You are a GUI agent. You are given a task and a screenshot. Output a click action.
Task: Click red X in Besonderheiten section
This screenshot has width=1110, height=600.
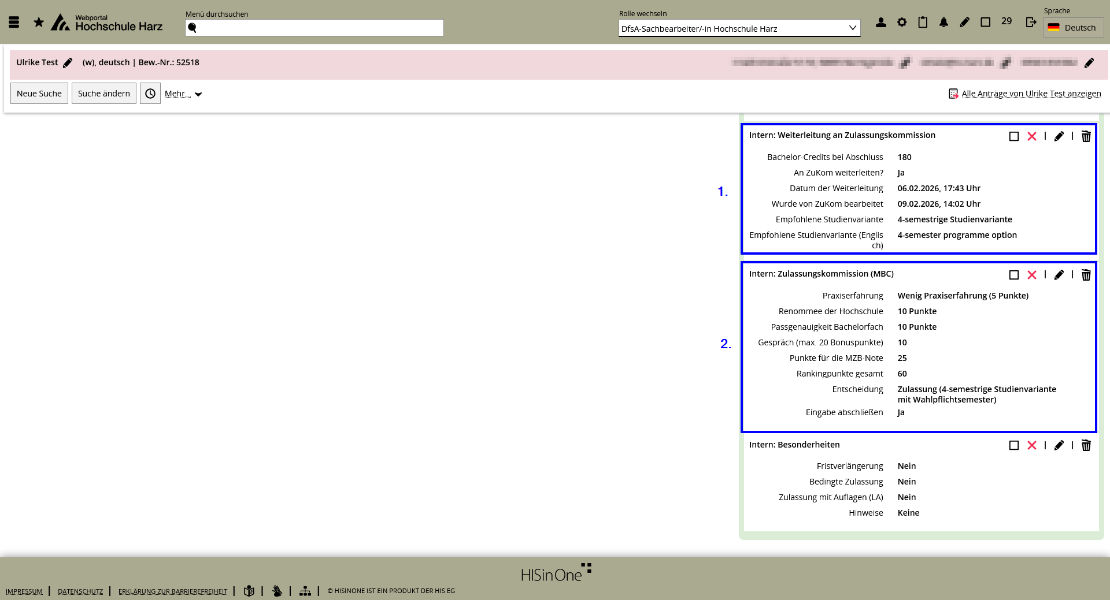coord(1031,445)
